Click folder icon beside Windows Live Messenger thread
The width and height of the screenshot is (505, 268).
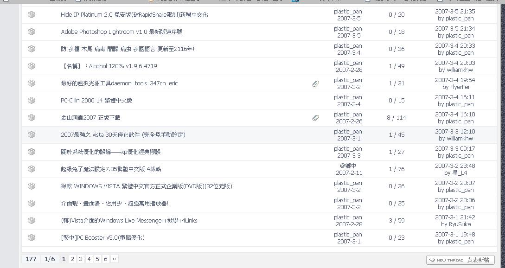(x=31, y=220)
